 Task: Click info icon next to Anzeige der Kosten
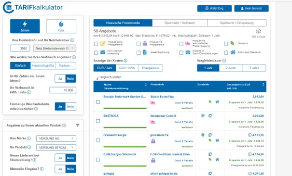(x=125, y=61)
